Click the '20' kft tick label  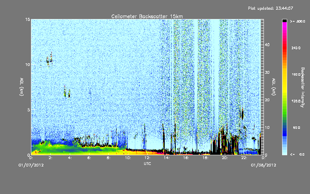(x=267, y=100)
